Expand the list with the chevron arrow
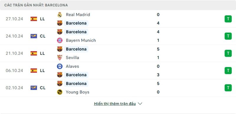The image size is (236, 114). coord(140,104)
